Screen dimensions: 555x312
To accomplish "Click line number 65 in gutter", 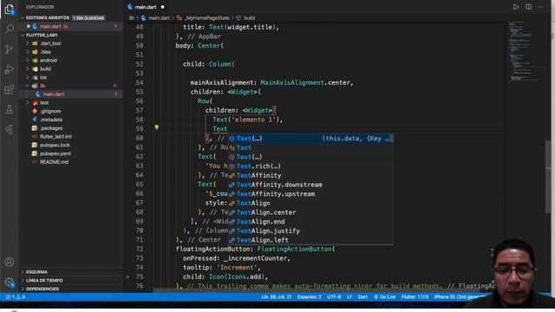I will [139, 185].
